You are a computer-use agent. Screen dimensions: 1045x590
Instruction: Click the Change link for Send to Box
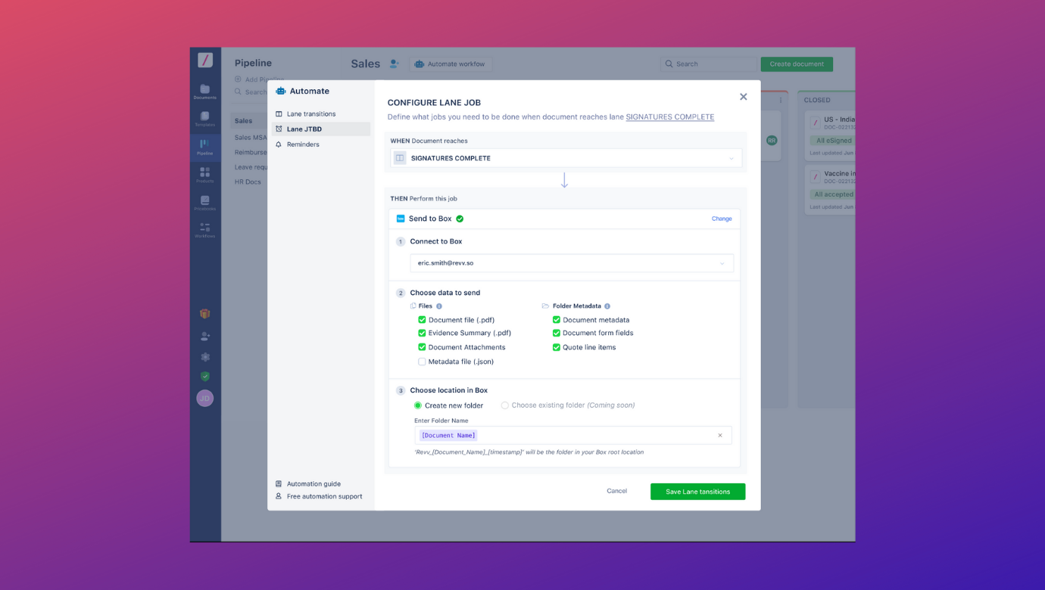(x=721, y=218)
